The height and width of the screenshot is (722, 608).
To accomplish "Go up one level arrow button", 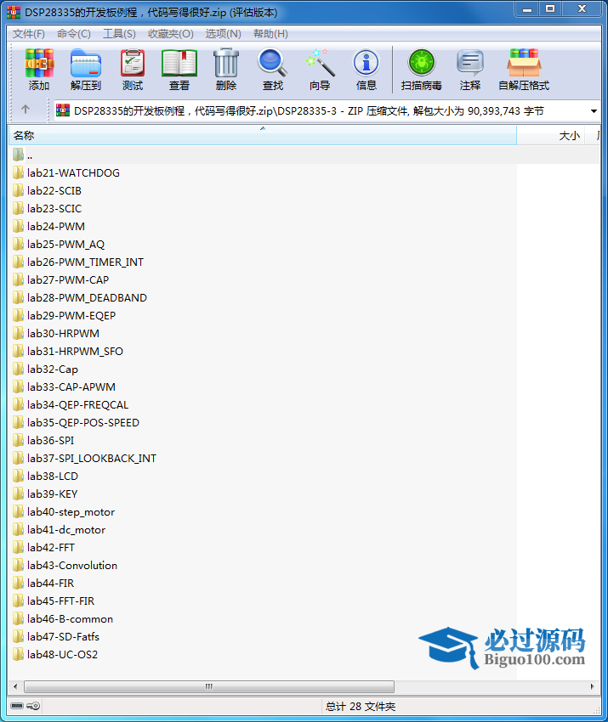I will pos(26,110).
